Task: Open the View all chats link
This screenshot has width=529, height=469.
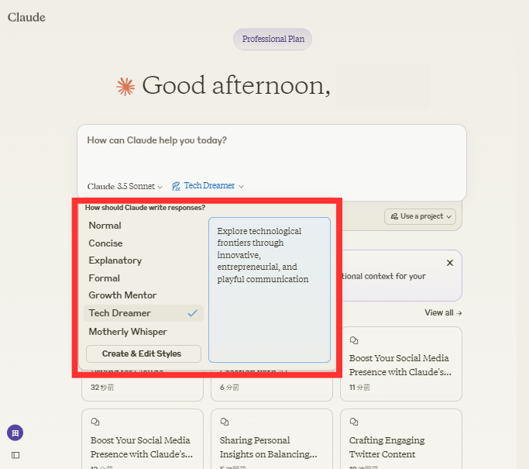Action: (x=443, y=312)
